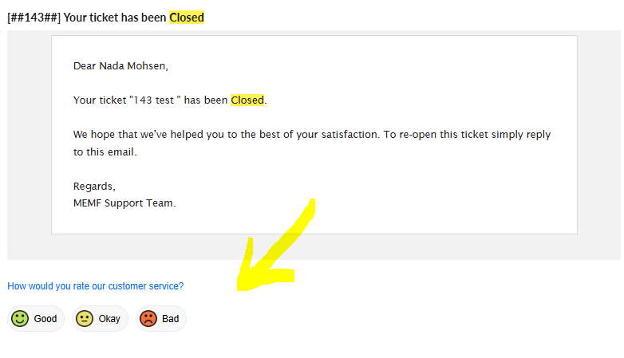This screenshot has width=624, height=358.
Task: Click the "Regards," closing line
Action: point(94,186)
